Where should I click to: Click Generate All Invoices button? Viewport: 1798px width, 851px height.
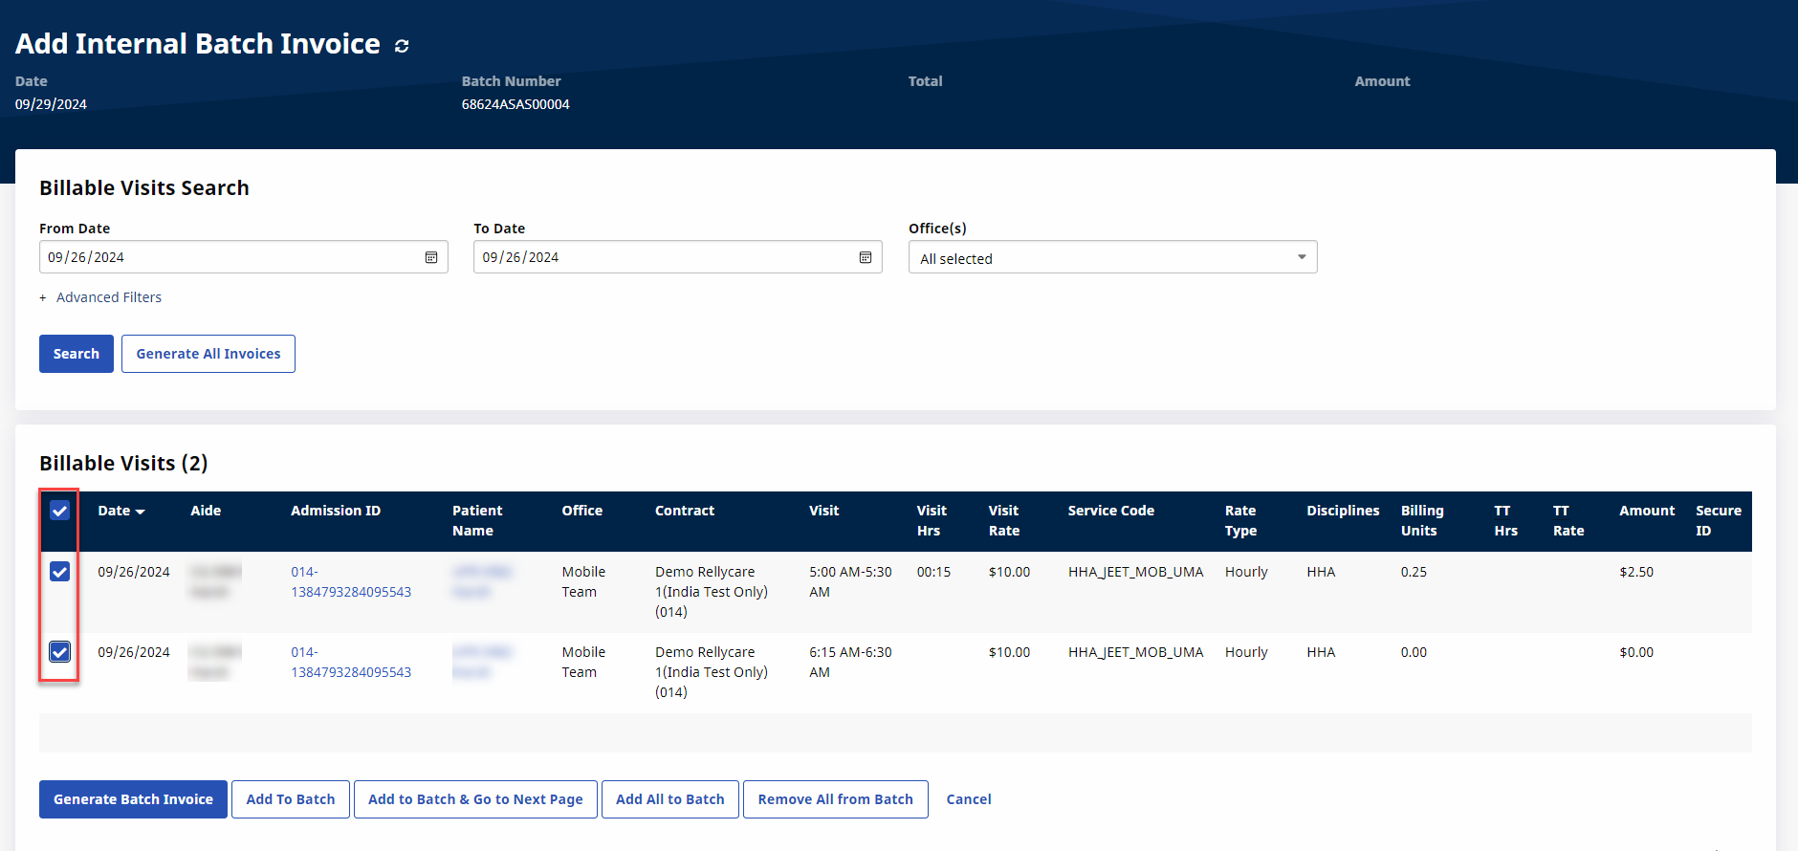pos(208,354)
